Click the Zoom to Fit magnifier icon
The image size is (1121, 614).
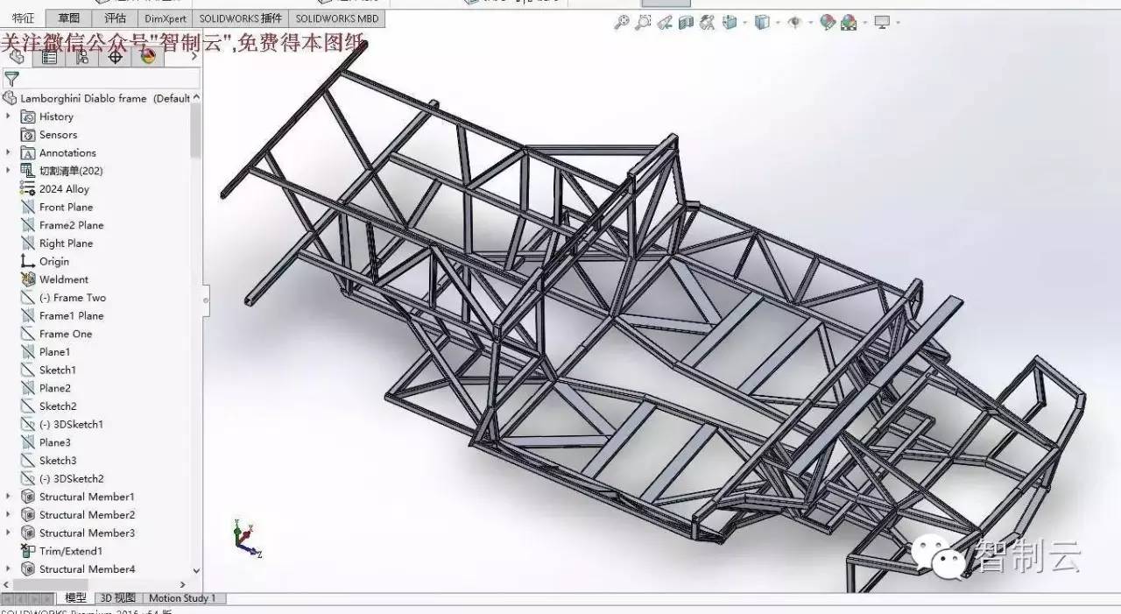[622, 23]
